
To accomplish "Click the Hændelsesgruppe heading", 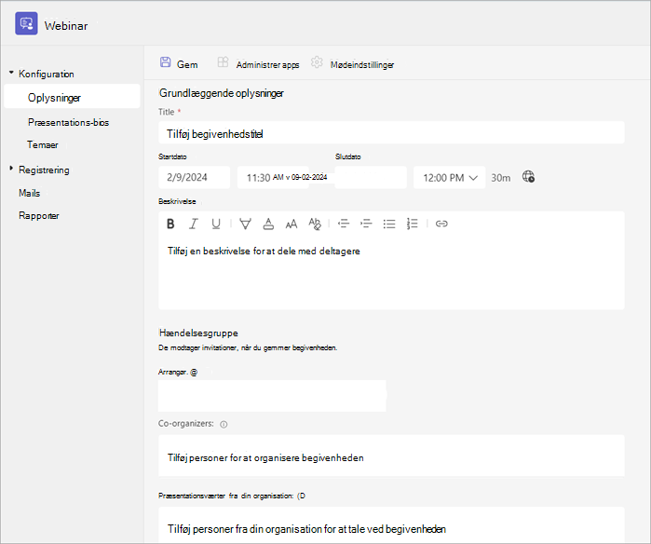I will click(198, 333).
